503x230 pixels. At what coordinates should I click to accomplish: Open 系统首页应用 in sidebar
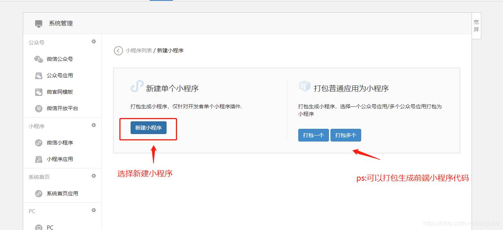click(x=62, y=193)
